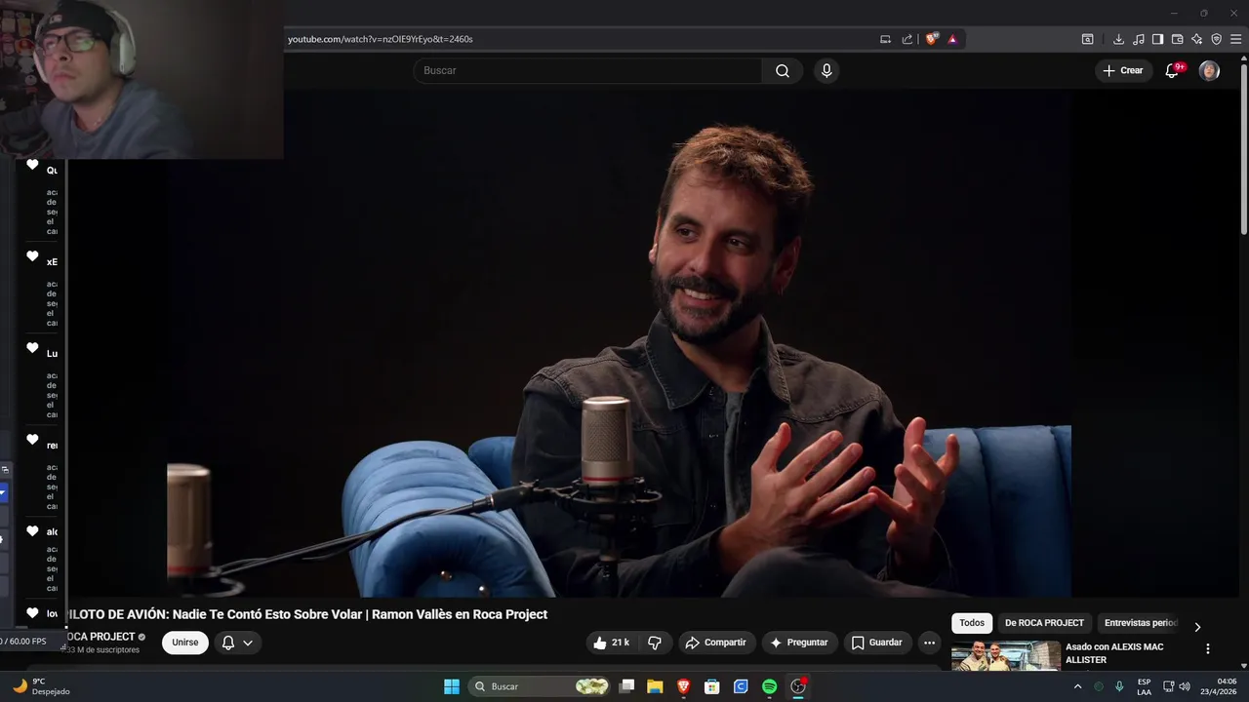Open Asado con ALEXIS MAC ALLISTER video title
The width and height of the screenshot is (1249, 702).
click(x=1114, y=653)
